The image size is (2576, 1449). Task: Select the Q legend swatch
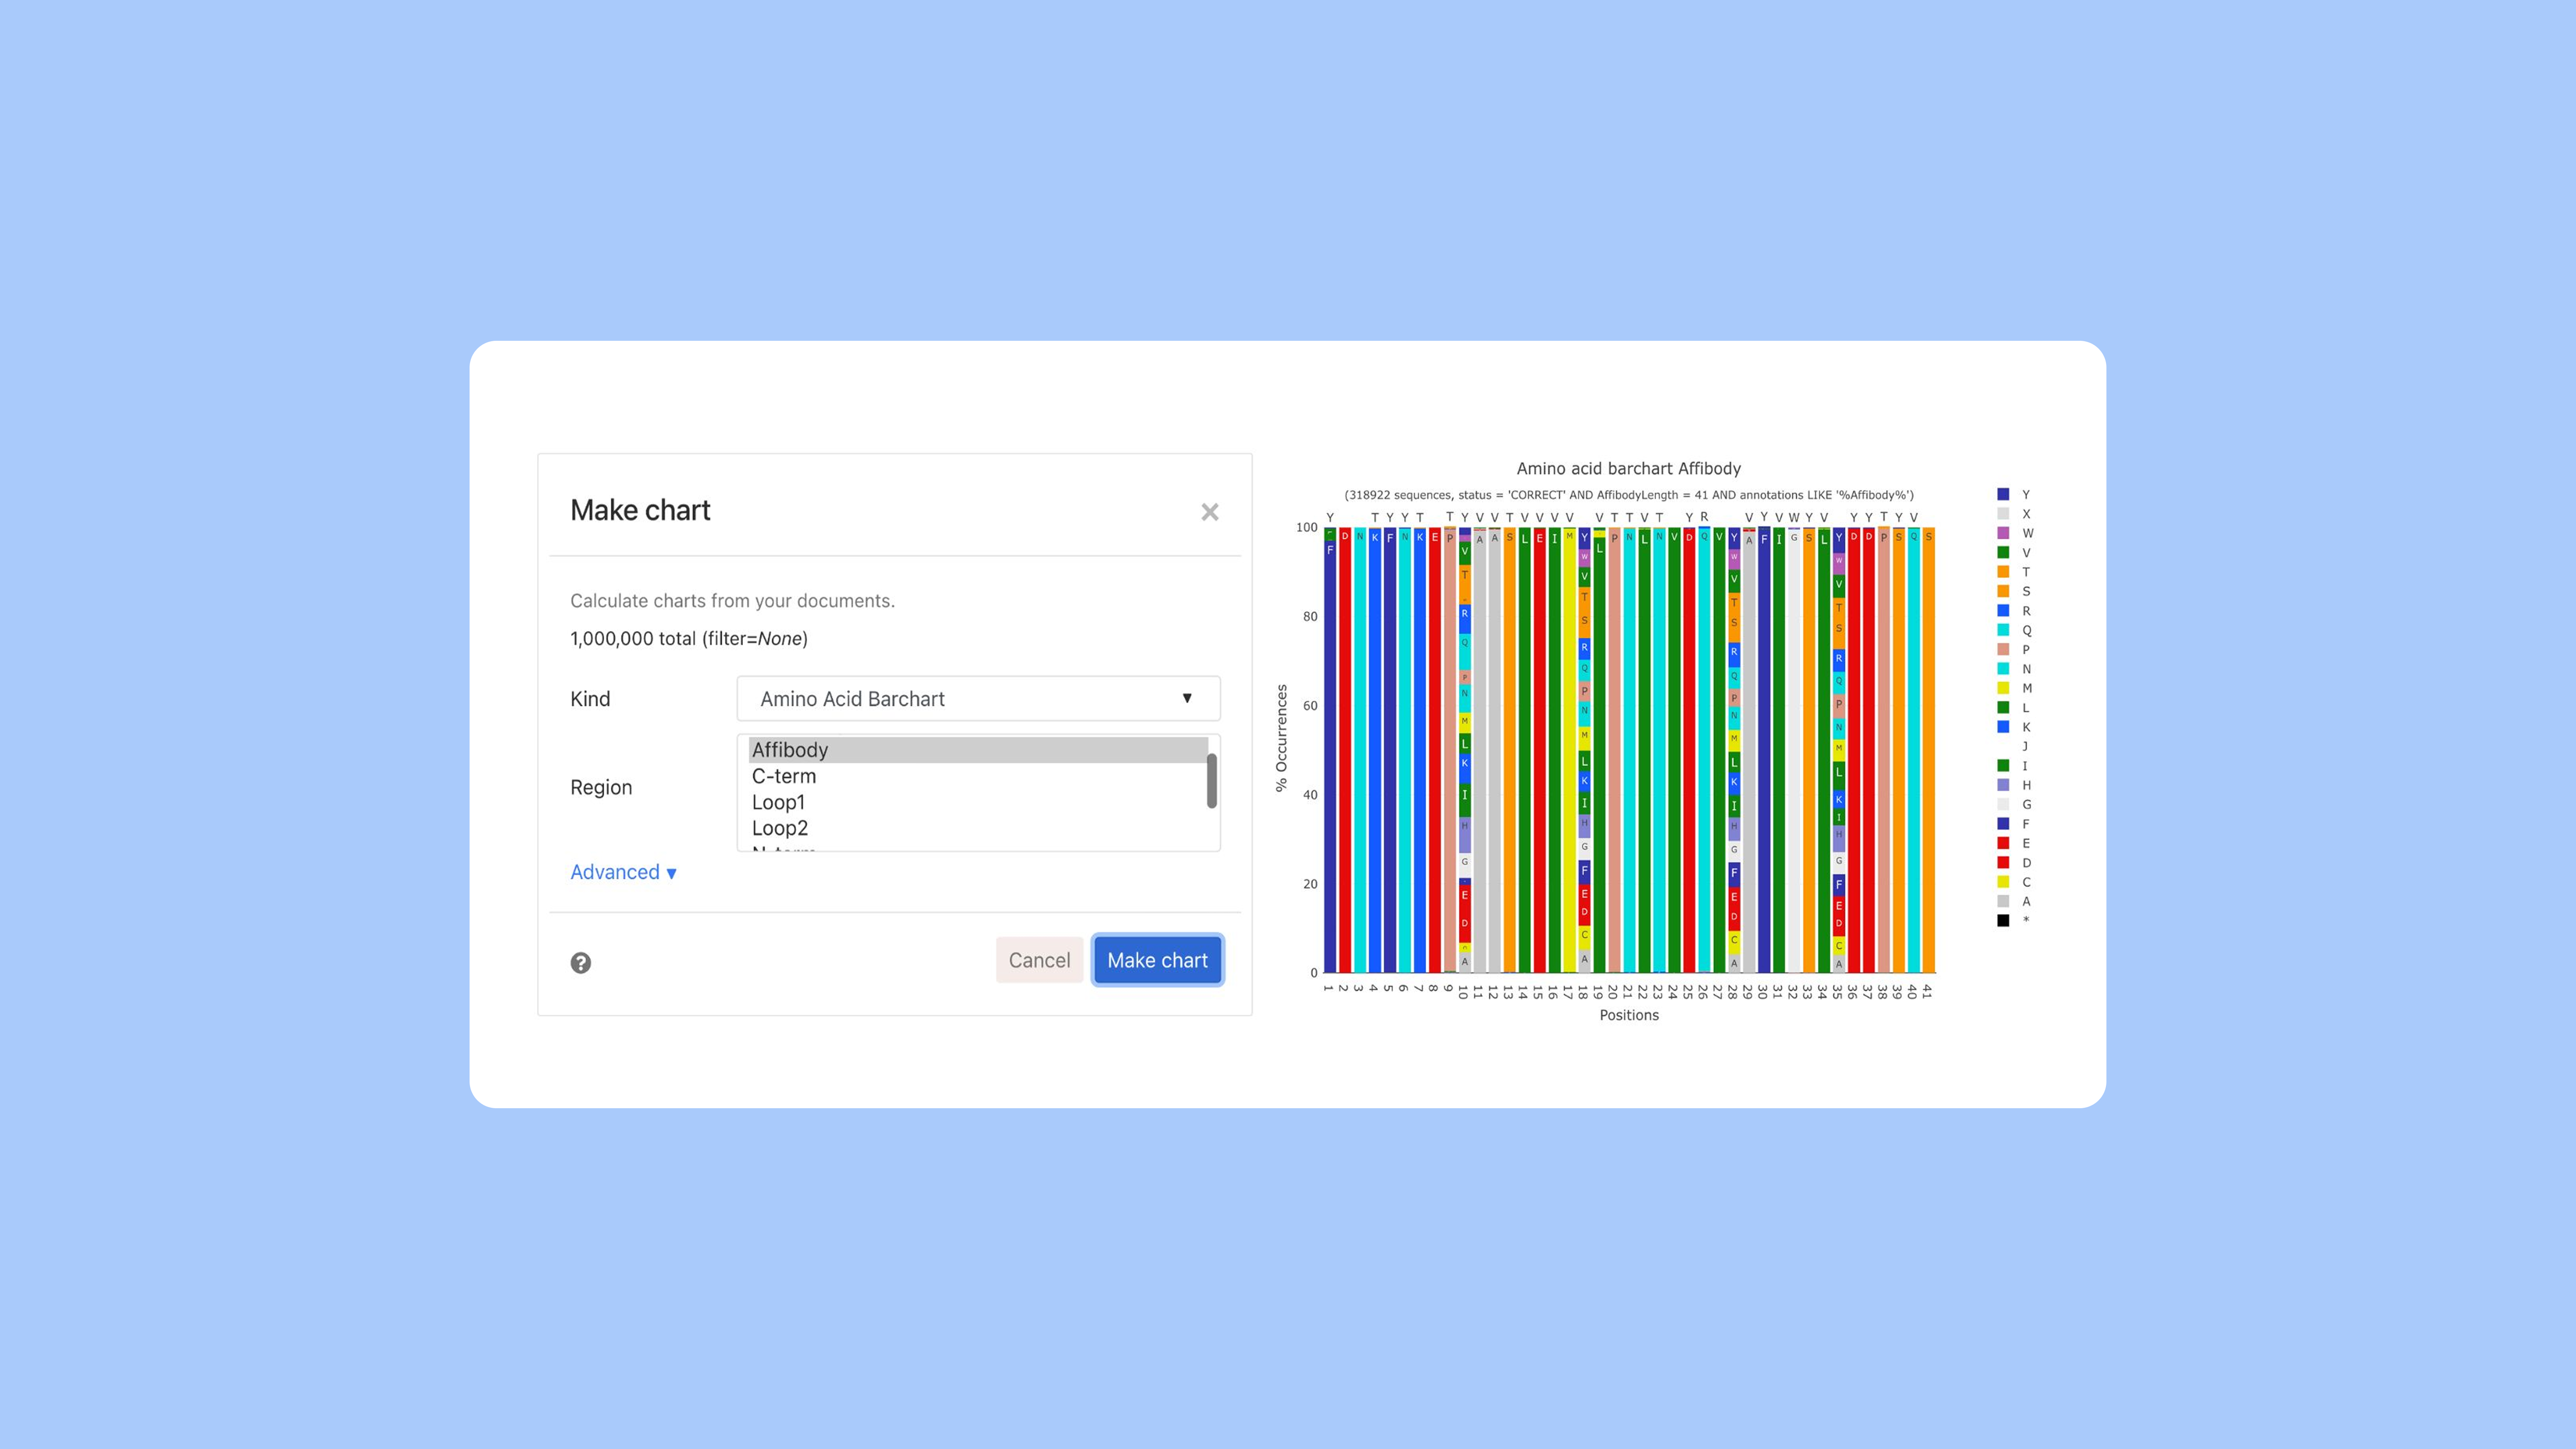click(x=2003, y=630)
